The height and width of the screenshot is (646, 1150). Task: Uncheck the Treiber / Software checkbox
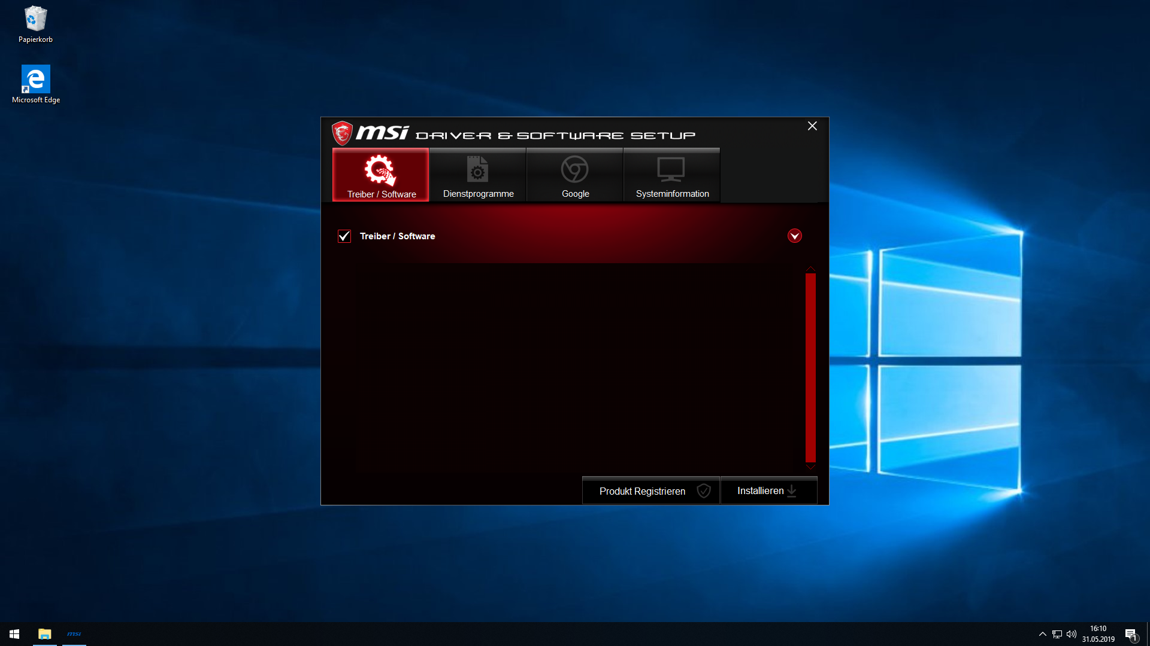click(x=344, y=236)
